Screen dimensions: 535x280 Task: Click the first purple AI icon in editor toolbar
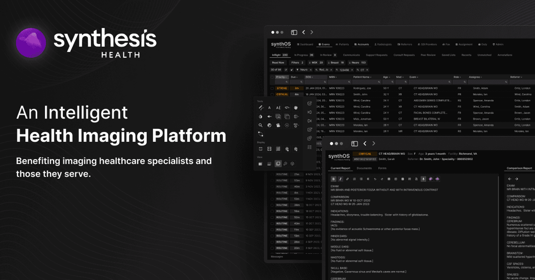[x=430, y=179]
